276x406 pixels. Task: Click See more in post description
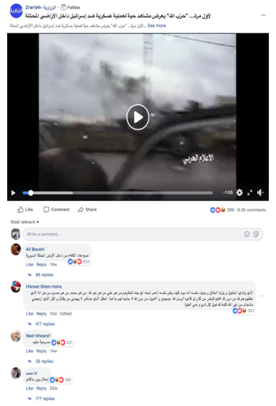(x=157, y=25)
